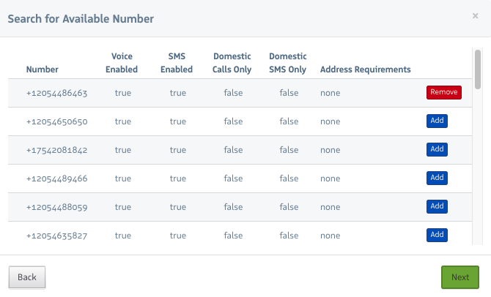Screen dimensions: 491x297
Task: Click the dialog title text
Action: tap(81, 19)
